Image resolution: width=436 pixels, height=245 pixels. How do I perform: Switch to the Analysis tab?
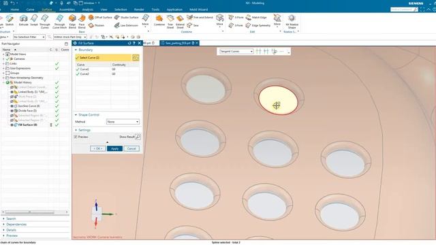[88, 10]
